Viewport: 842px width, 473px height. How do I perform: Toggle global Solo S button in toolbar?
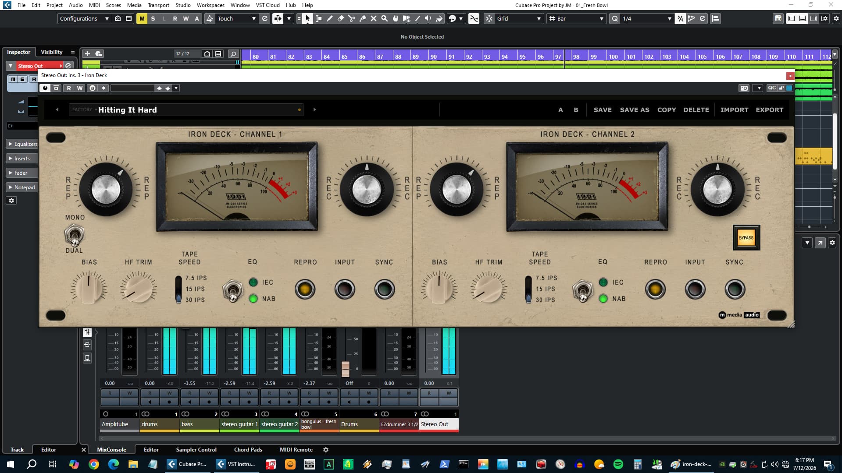click(153, 18)
